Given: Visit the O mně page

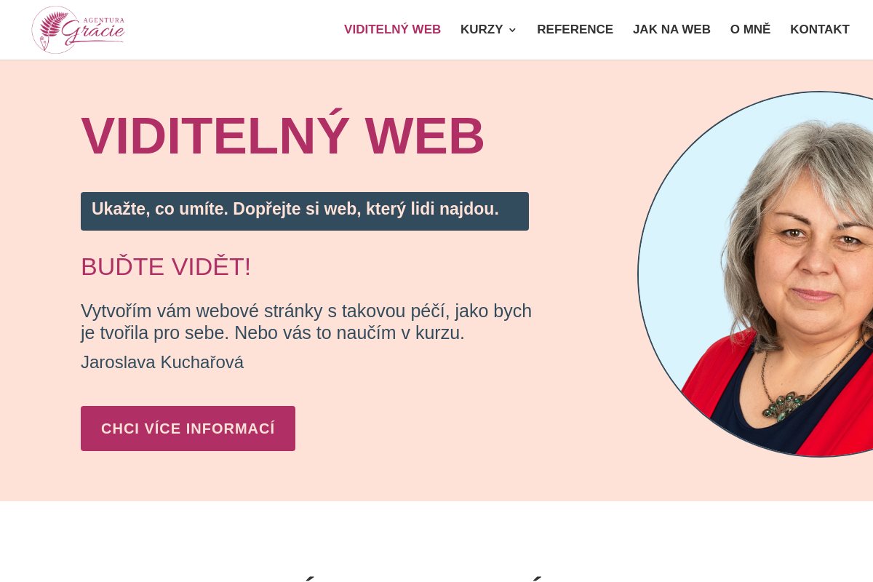Looking at the screenshot, I should click(x=750, y=30).
